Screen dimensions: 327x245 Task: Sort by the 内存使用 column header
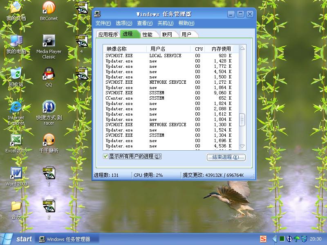click(219, 49)
